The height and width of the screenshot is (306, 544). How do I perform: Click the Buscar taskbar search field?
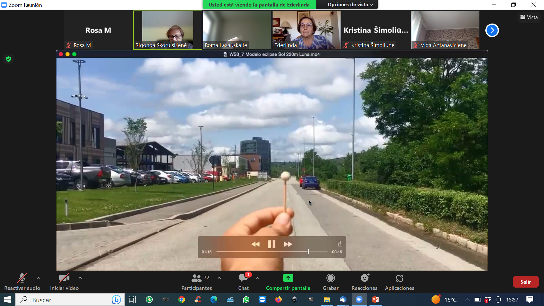point(70,300)
